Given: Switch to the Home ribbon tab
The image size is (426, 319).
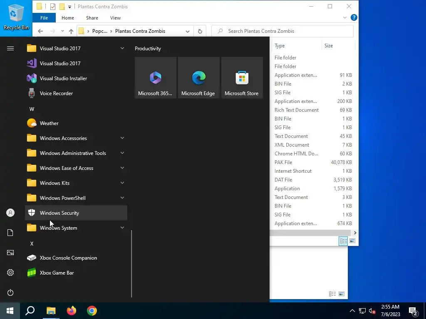Looking at the screenshot, I should [68, 18].
